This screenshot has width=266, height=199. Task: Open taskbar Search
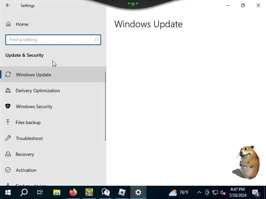[x=24, y=192]
